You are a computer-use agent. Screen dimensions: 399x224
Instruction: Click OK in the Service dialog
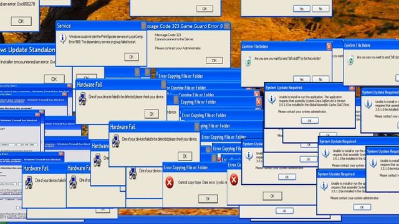pos(132,57)
